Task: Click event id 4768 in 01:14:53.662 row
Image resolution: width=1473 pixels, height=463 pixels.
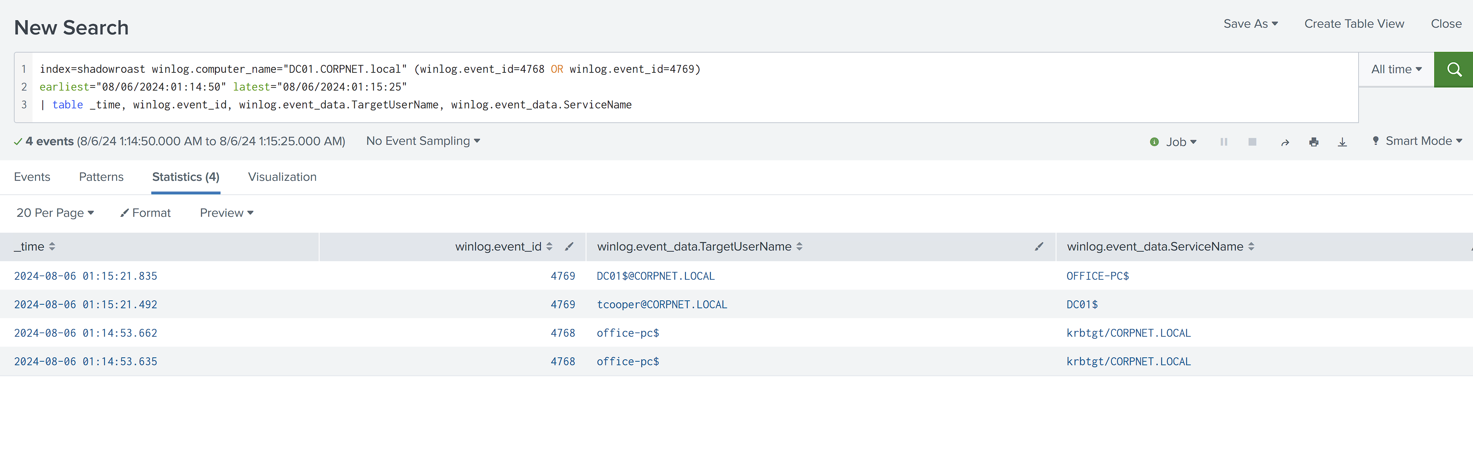Action: (x=563, y=333)
